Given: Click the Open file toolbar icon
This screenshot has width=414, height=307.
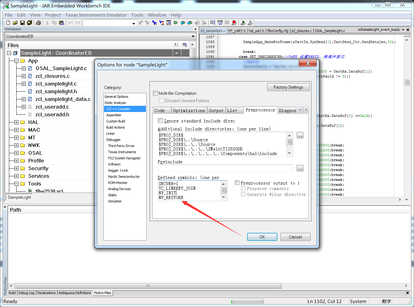Looking at the screenshot, I should 15,23.
